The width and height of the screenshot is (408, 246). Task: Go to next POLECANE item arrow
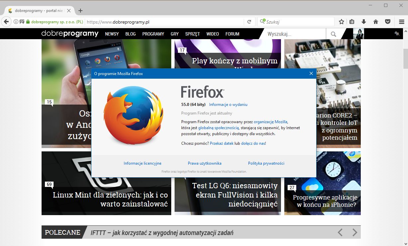355,232
